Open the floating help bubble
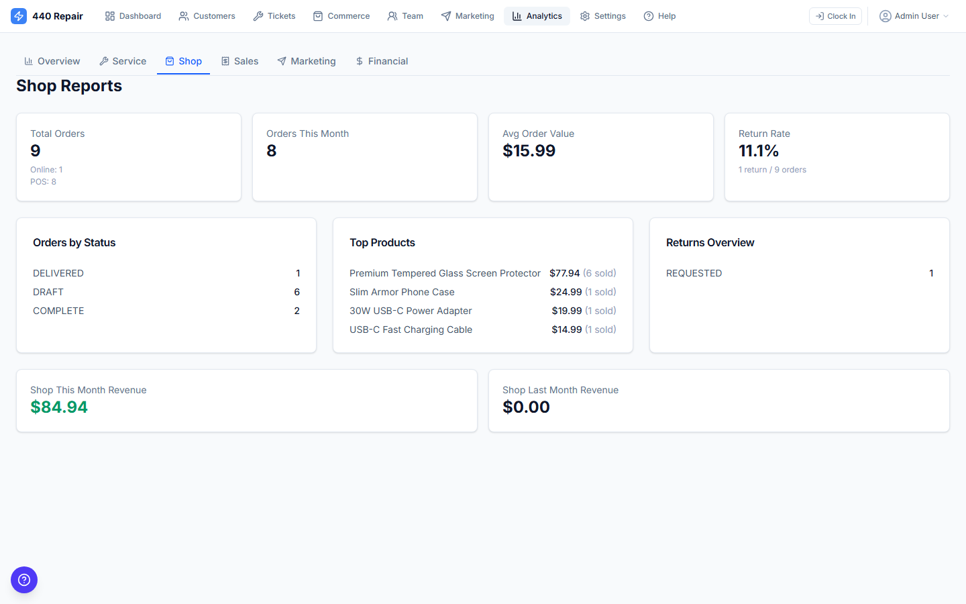This screenshot has height=604, width=966. 23,579
